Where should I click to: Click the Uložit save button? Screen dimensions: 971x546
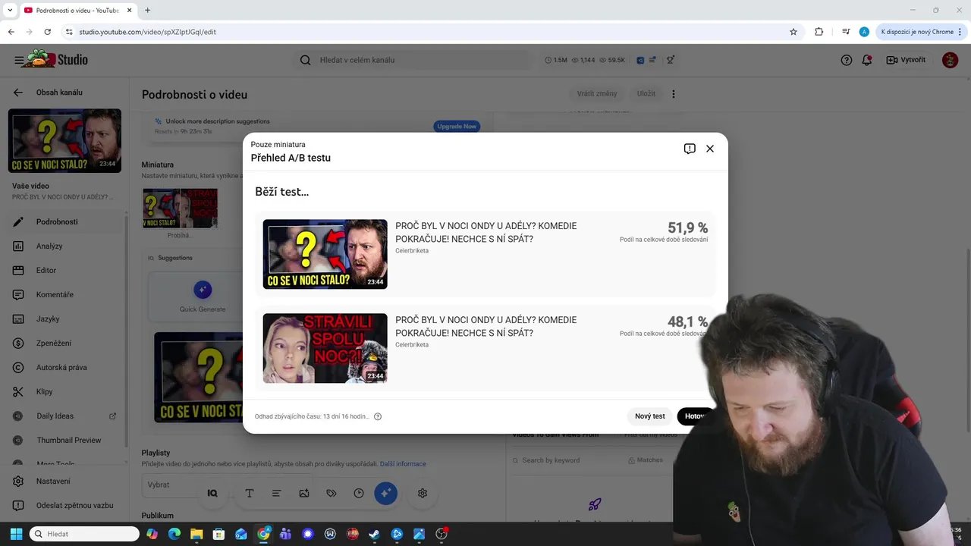tap(646, 94)
